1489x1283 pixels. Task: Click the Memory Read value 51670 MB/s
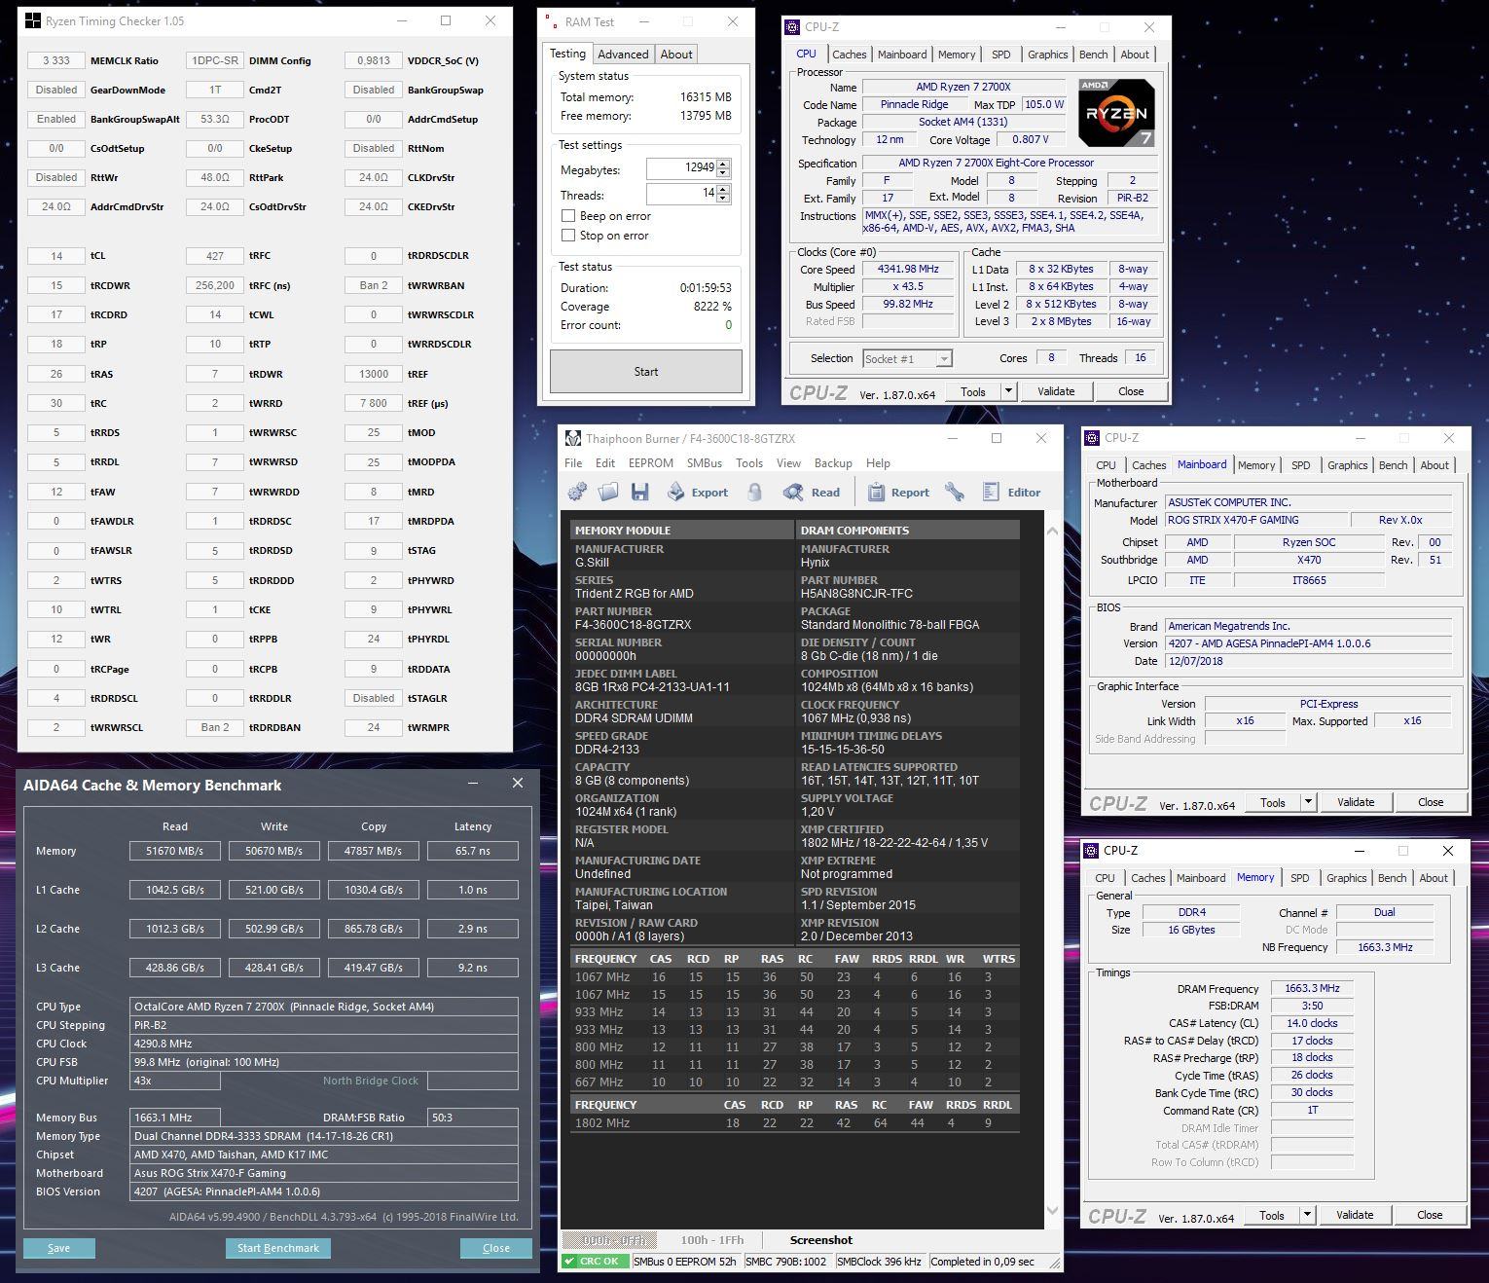175,851
